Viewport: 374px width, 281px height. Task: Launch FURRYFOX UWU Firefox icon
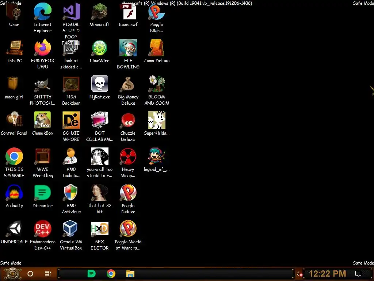42,48
